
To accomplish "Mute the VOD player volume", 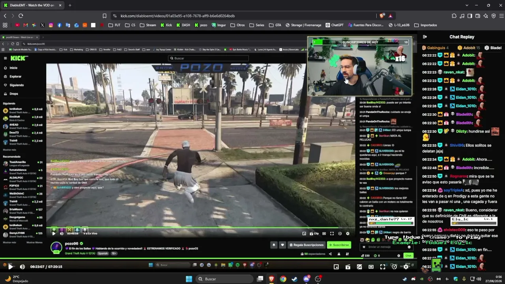I will point(22,267).
